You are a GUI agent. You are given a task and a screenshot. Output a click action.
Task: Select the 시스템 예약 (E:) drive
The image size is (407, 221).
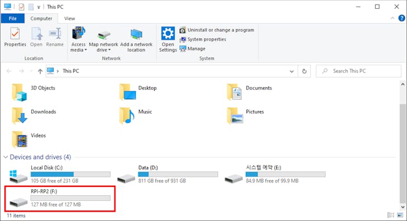[275, 174]
